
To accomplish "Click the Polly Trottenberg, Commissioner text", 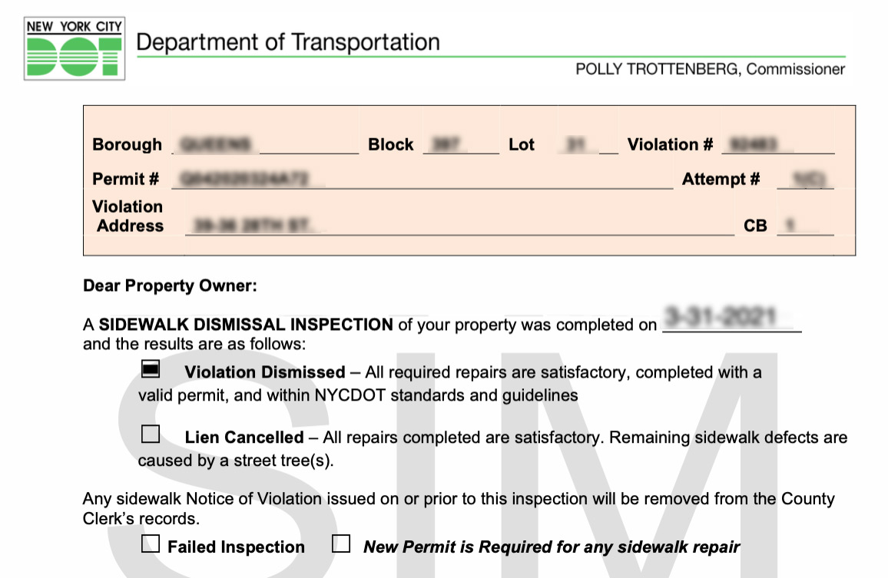I will point(710,69).
